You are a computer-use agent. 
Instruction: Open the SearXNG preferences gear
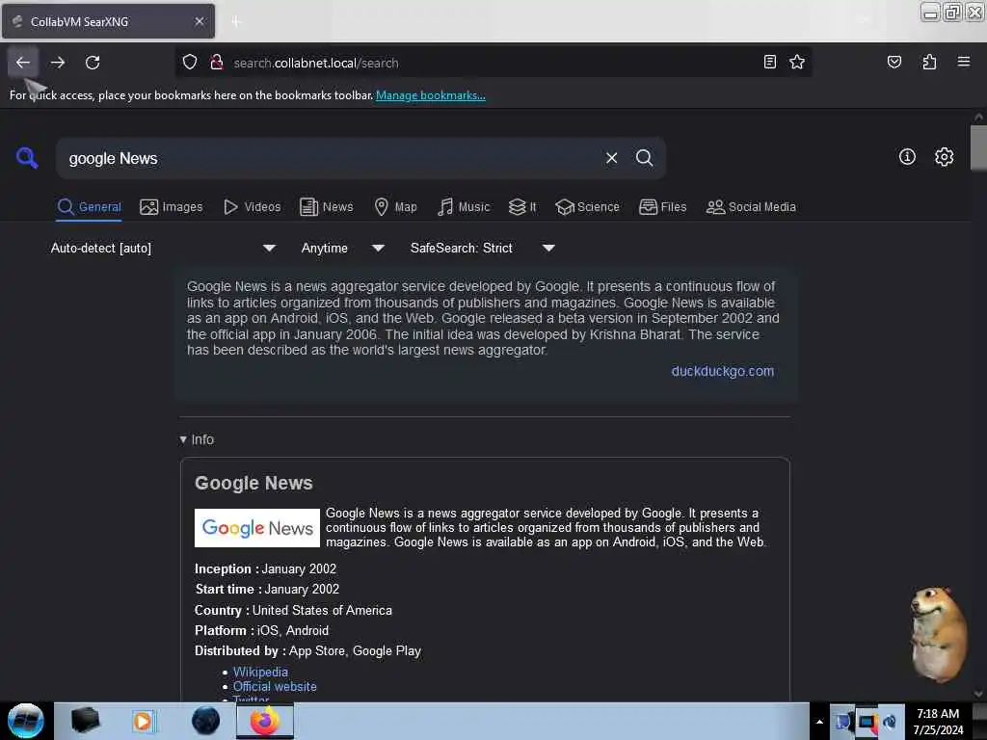[944, 157]
